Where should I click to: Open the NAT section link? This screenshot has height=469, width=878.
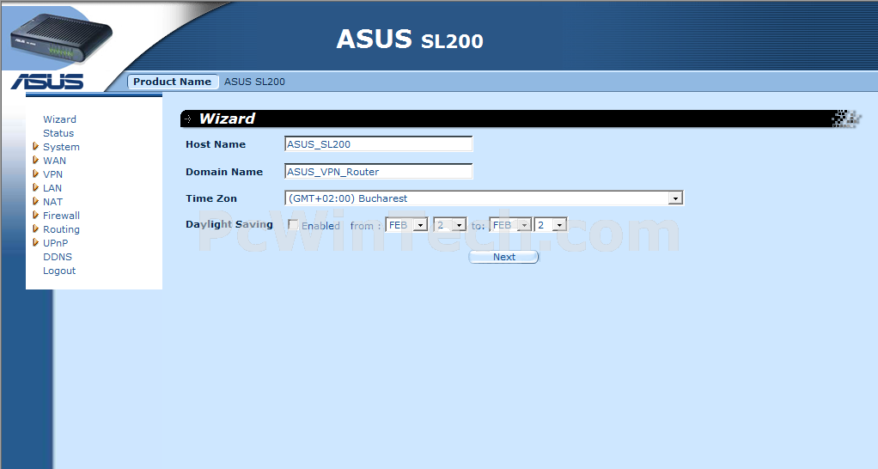tap(52, 202)
